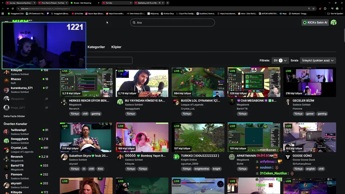Screen dimensions: 345x194
Task: Open GOOSE GÜNÜ stream thumbnail
Action: point(310,137)
